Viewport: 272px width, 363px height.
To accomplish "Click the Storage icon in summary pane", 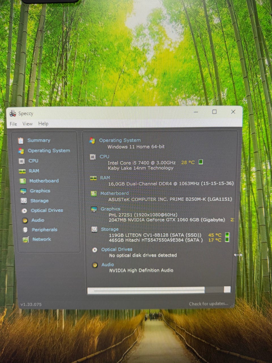I will [94, 229].
